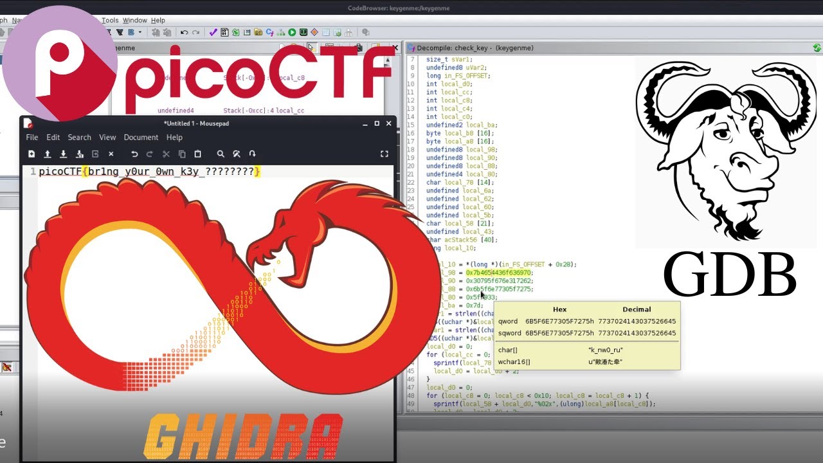Open the Edit menu in Mousepad
The image size is (823, 463).
tap(53, 137)
